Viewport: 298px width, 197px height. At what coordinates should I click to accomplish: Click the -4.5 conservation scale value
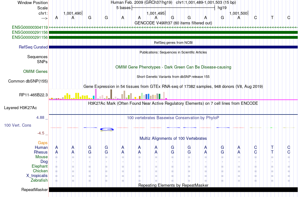coord(41,133)
